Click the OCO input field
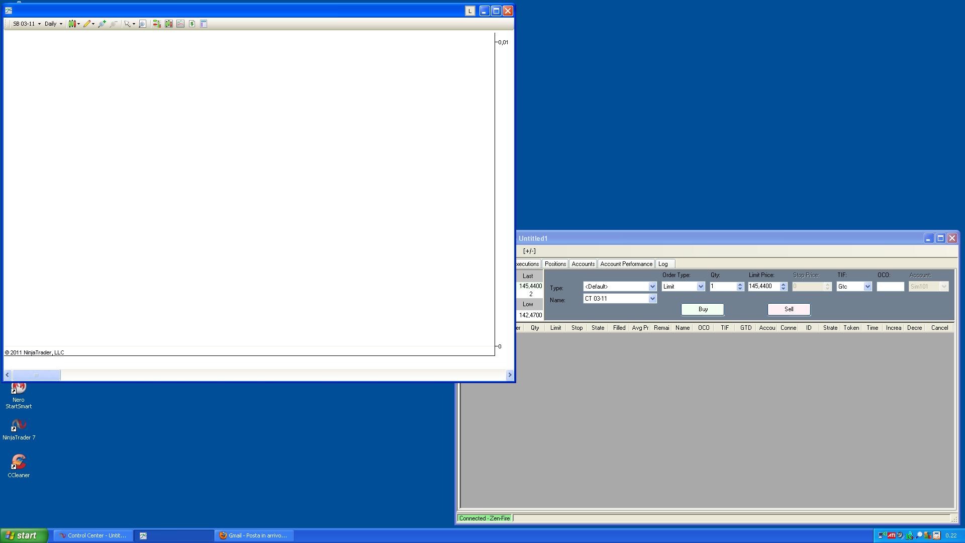 890,287
